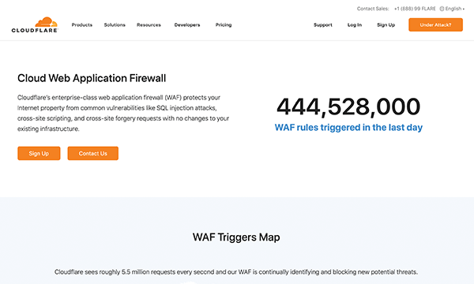This screenshot has height=284, width=474.
Task: Click the WAF Triggers Map heading
Action: click(236, 237)
